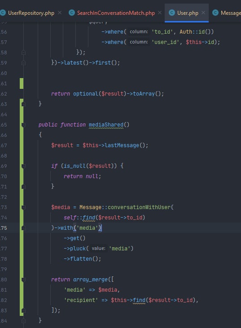This screenshot has width=241, height=328.
Task: Select the User.php tab
Action: point(188,13)
